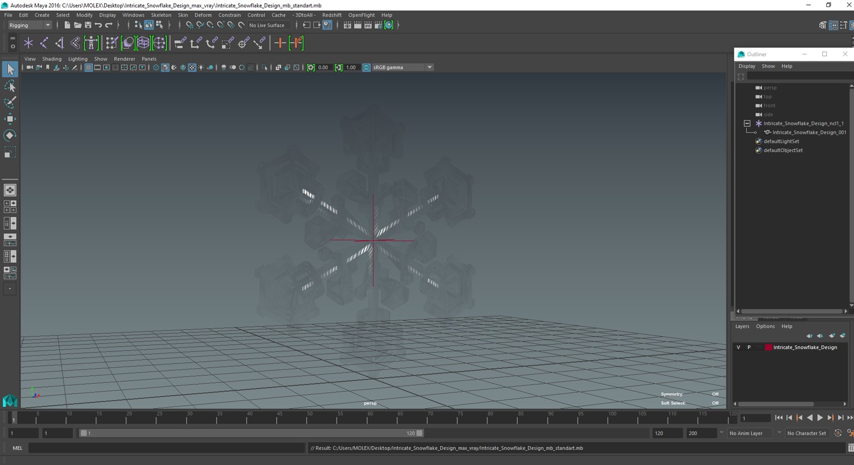The width and height of the screenshot is (854, 465).
Task: Toggle smooth shade all in viewport
Action: point(165,68)
